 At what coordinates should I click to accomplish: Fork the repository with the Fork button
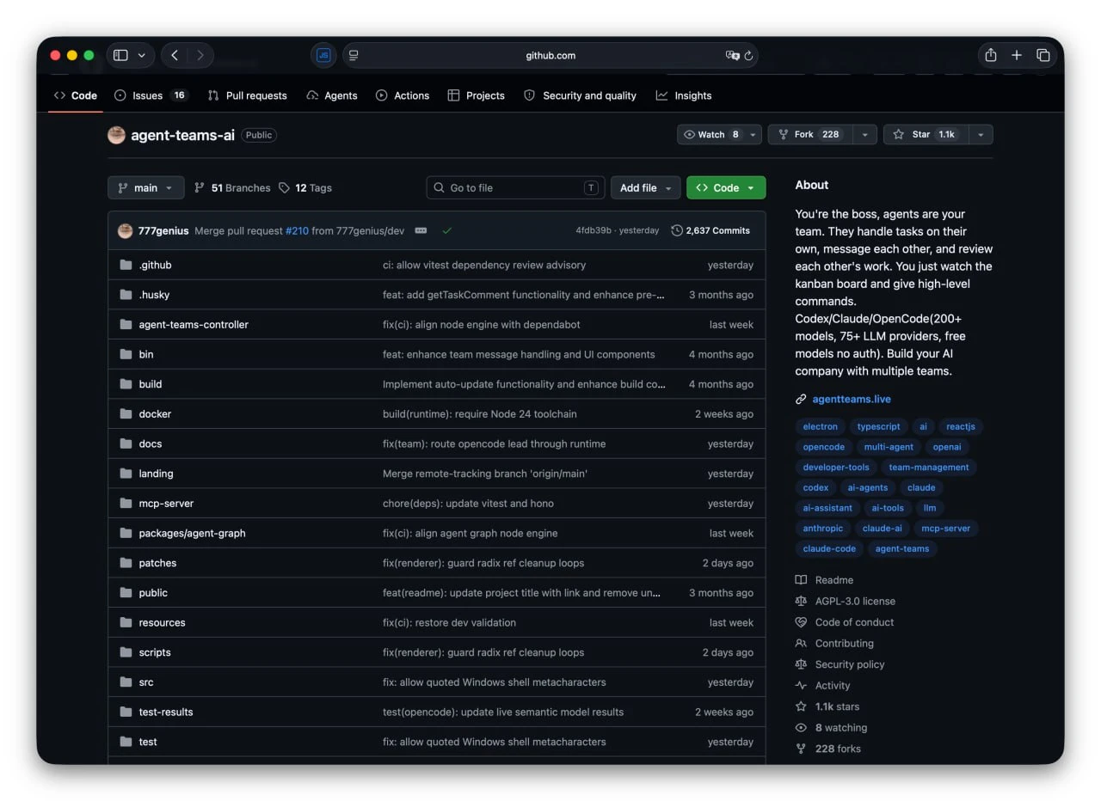point(810,135)
